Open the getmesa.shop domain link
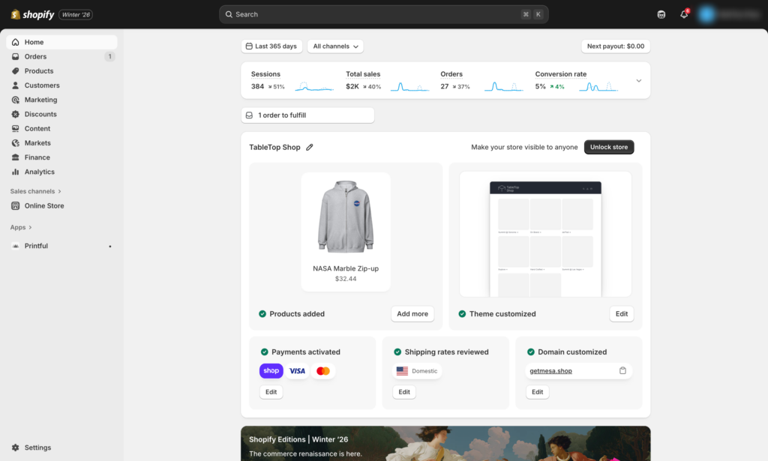The width and height of the screenshot is (768, 461). pos(550,371)
